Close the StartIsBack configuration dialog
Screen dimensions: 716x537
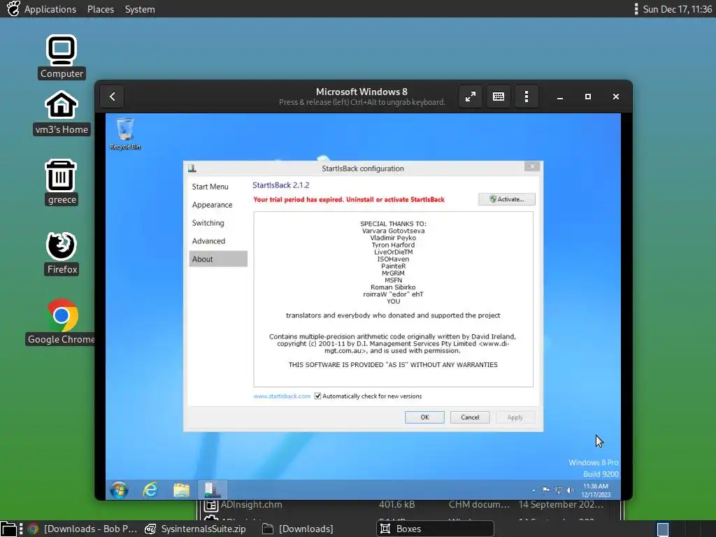(532, 166)
